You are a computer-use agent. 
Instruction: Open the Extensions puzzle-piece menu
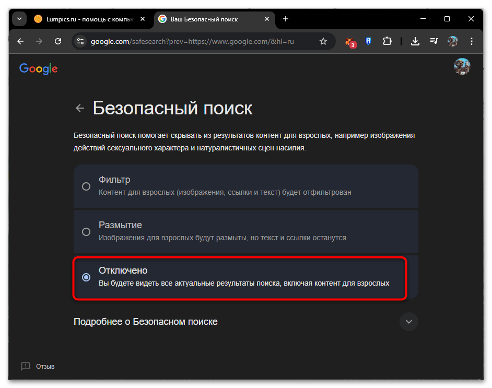[x=387, y=41]
